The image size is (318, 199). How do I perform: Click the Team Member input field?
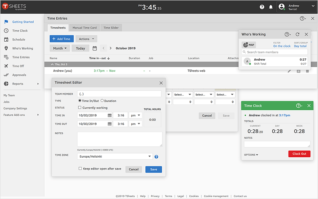(119, 94)
